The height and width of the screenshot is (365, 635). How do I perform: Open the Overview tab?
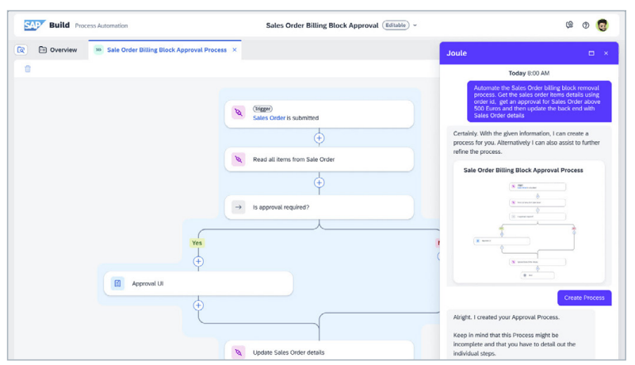pyautogui.click(x=58, y=50)
